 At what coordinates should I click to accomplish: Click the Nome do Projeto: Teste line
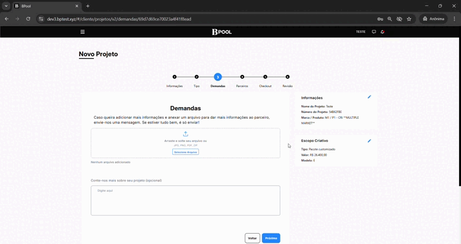pyautogui.click(x=317, y=107)
